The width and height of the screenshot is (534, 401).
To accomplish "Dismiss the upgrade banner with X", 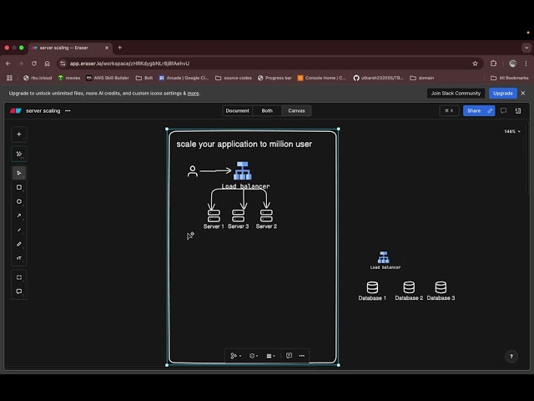I will coord(523,93).
